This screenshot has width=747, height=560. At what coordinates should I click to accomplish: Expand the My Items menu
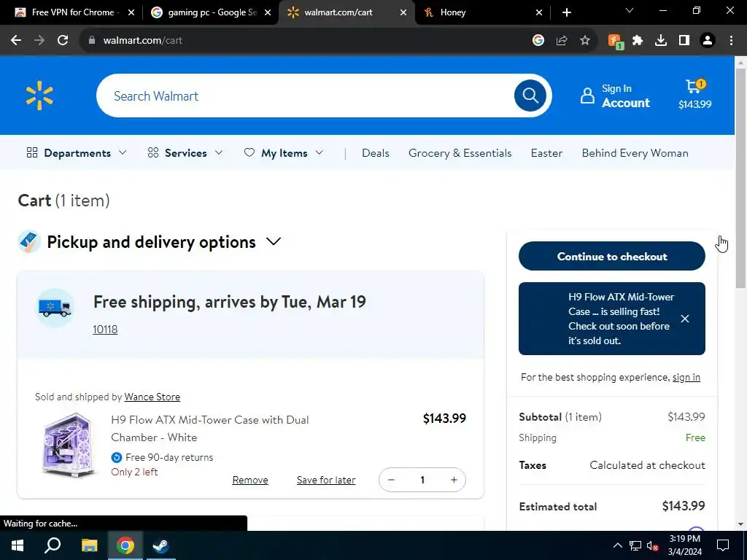click(x=284, y=153)
